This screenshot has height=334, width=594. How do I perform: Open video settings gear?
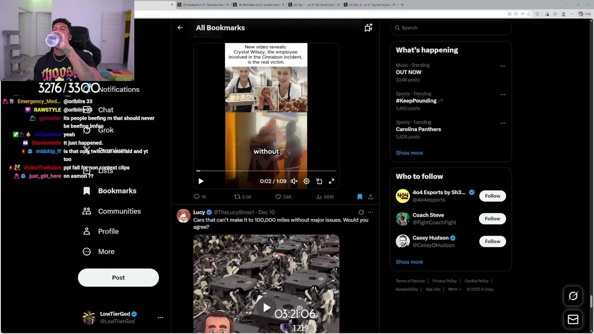pyautogui.click(x=306, y=181)
